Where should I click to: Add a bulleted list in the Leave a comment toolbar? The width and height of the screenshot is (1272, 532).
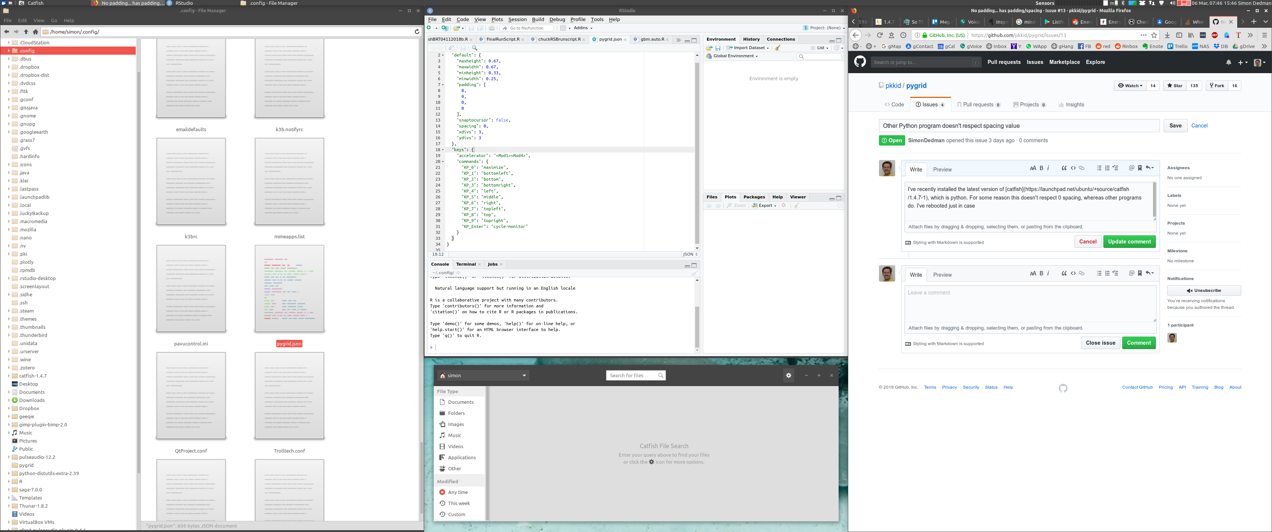coord(1099,273)
